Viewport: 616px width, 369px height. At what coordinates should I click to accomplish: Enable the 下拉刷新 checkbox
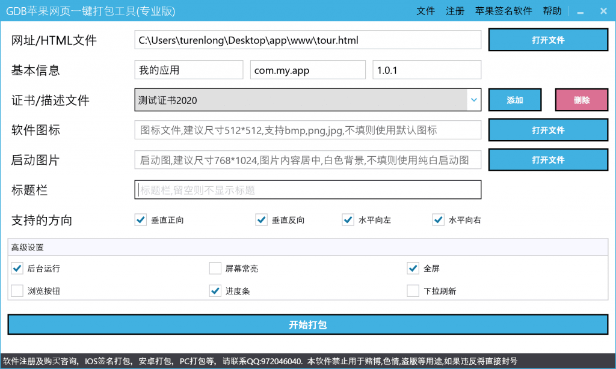pyautogui.click(x=413, y=291)
